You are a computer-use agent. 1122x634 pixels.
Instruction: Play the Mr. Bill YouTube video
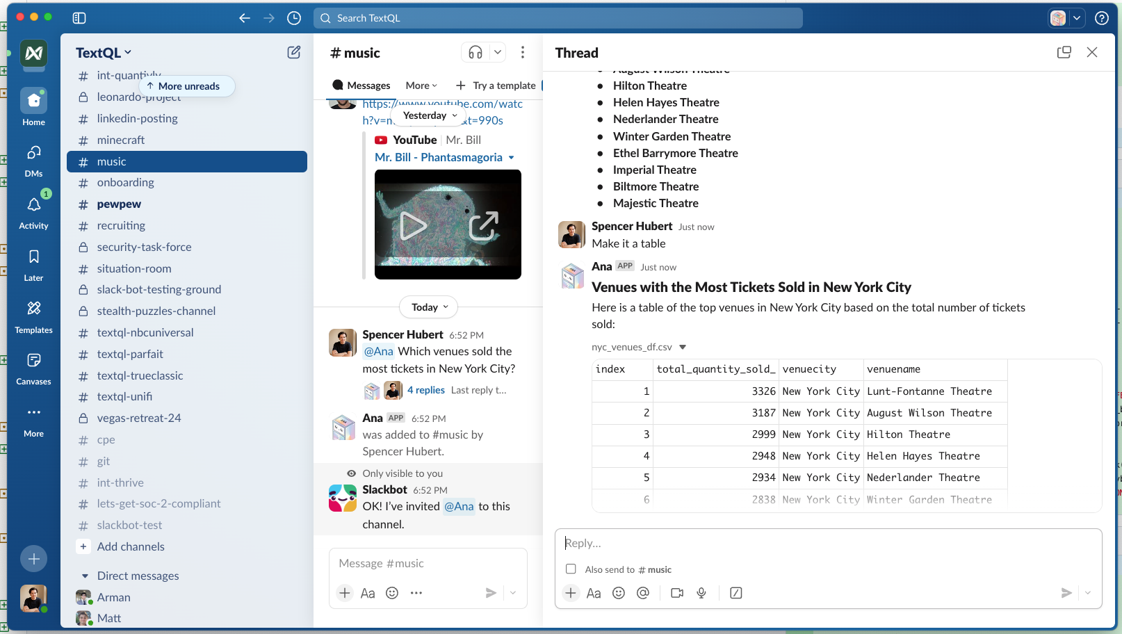[x=413, y=225]
